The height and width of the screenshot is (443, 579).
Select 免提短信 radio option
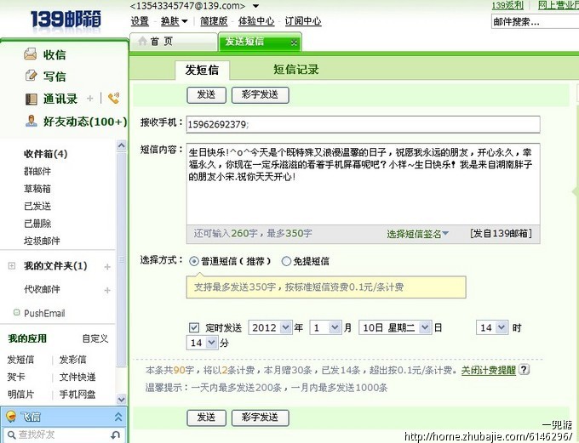pyautogui.click(x=286, y=261)
